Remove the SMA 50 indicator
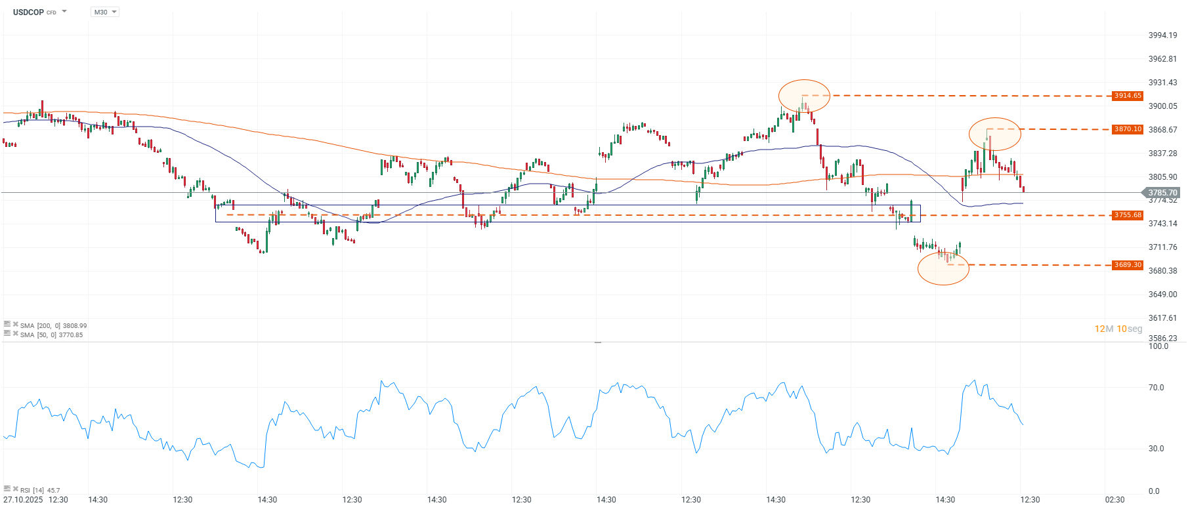 (x=15, y=334)
